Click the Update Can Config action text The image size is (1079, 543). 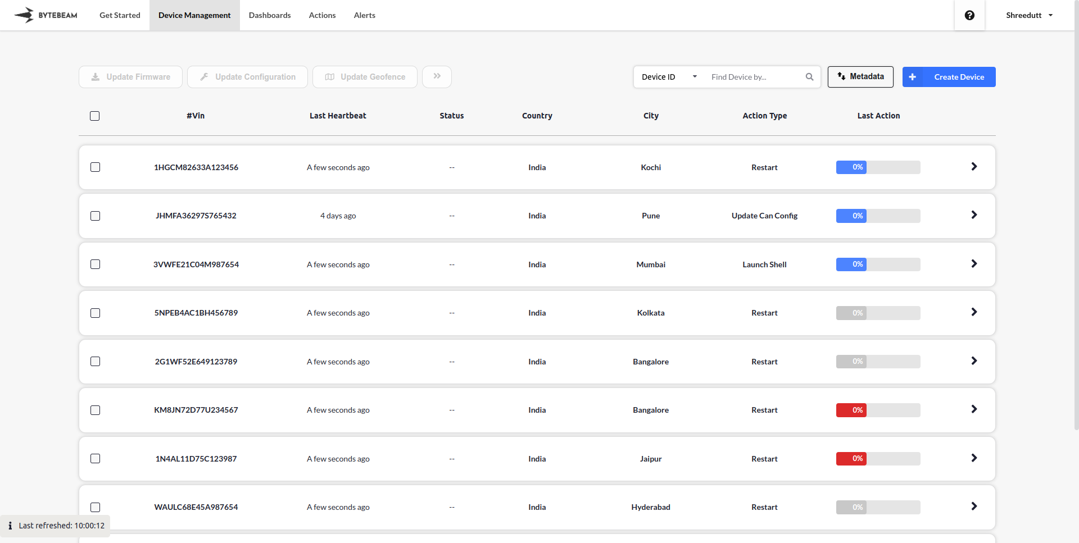coord(764,216)
